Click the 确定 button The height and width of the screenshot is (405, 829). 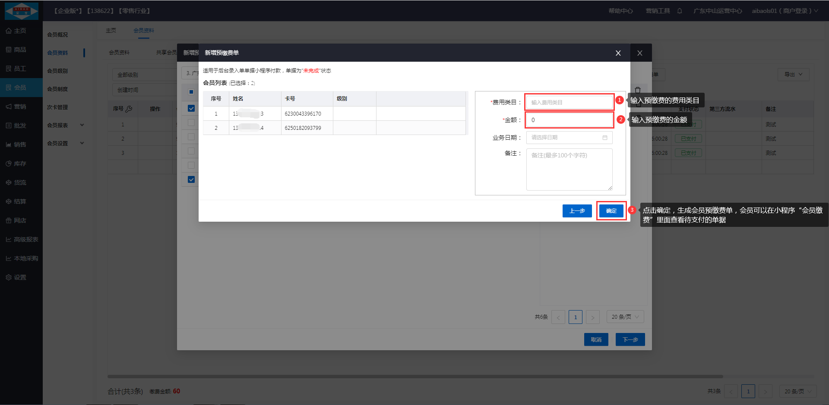click(611, 211)
